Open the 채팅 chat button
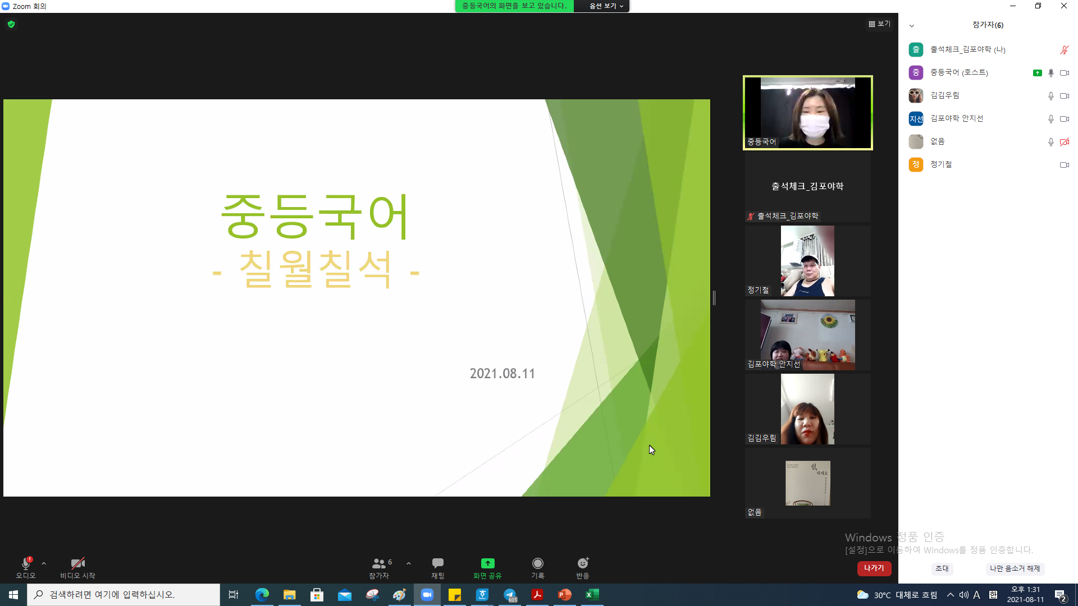The width and height of the screenshot is (1078, 606). pos(438,568)
